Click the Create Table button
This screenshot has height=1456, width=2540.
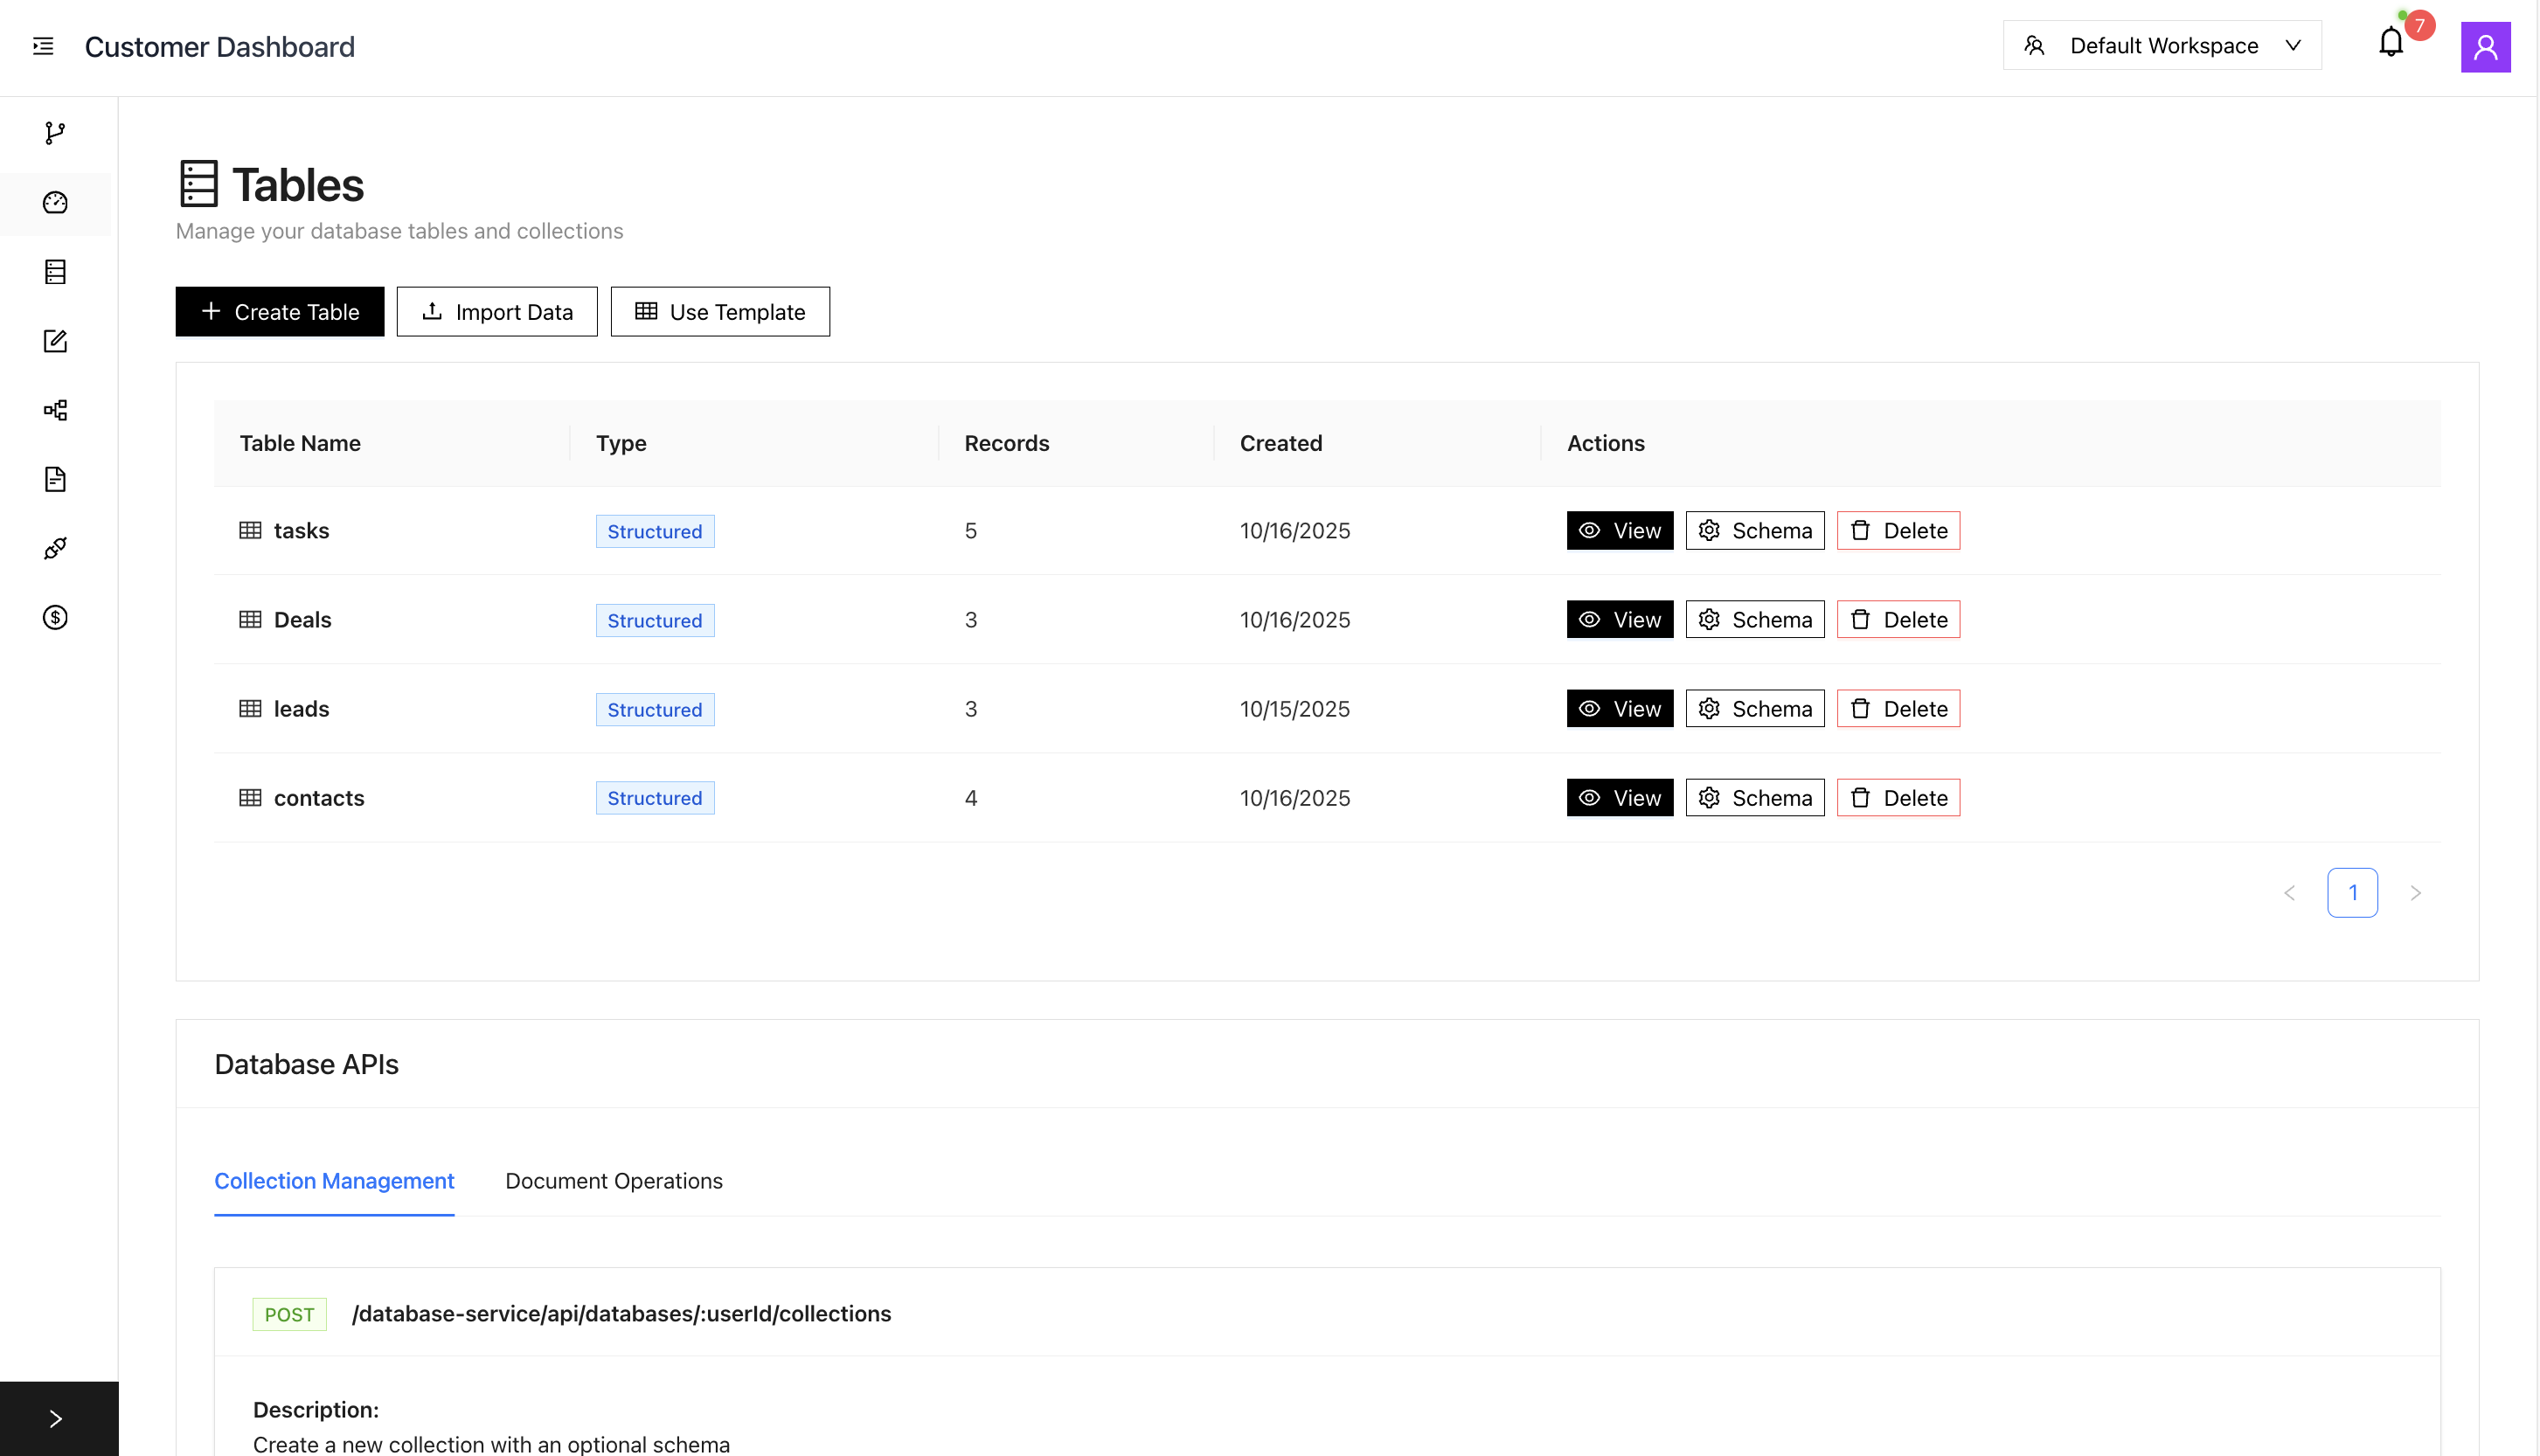(x=279, y=312)
